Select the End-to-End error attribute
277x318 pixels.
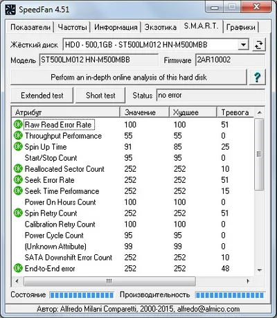[x=50, y=269]
